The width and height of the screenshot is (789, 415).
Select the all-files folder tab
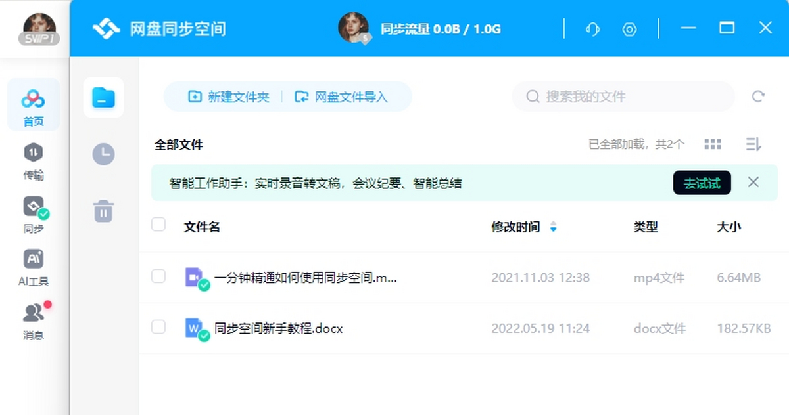coord(103,98)
